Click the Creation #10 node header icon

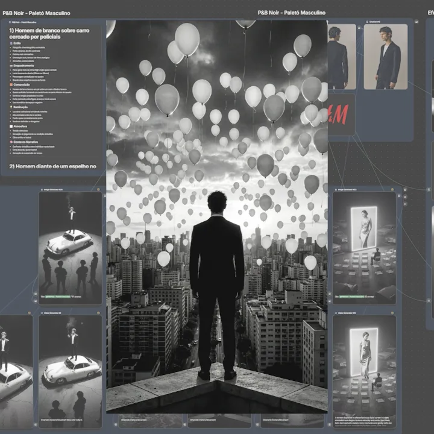367,22
